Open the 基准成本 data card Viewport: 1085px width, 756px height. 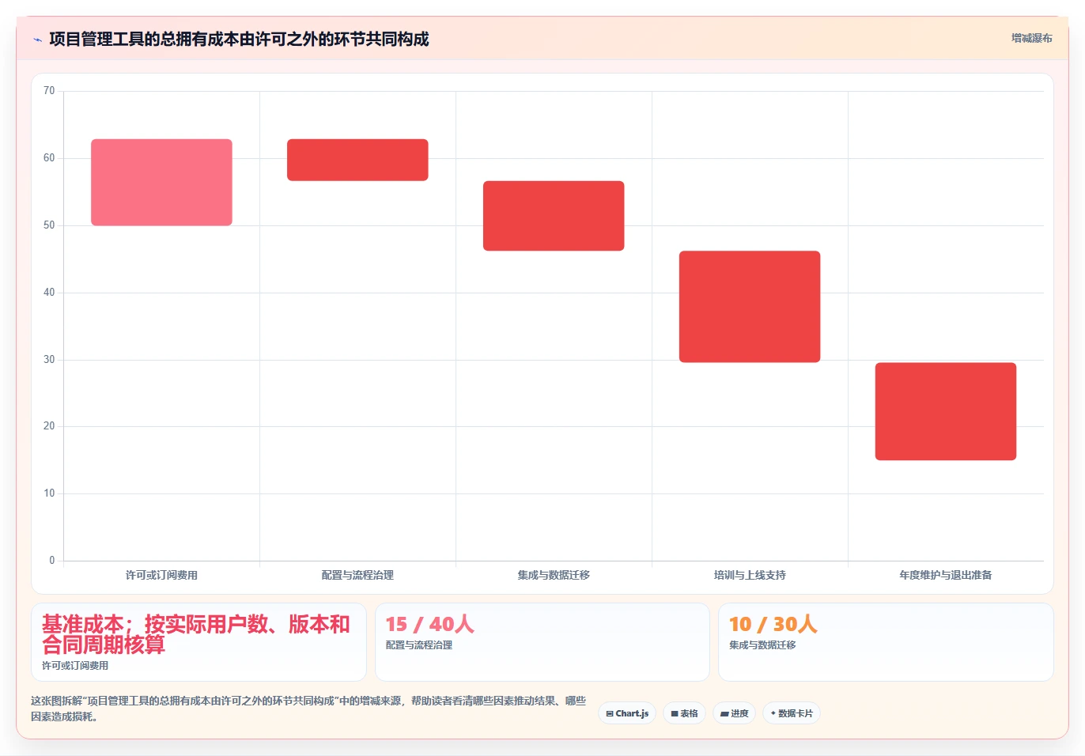(x=198, y=642)
